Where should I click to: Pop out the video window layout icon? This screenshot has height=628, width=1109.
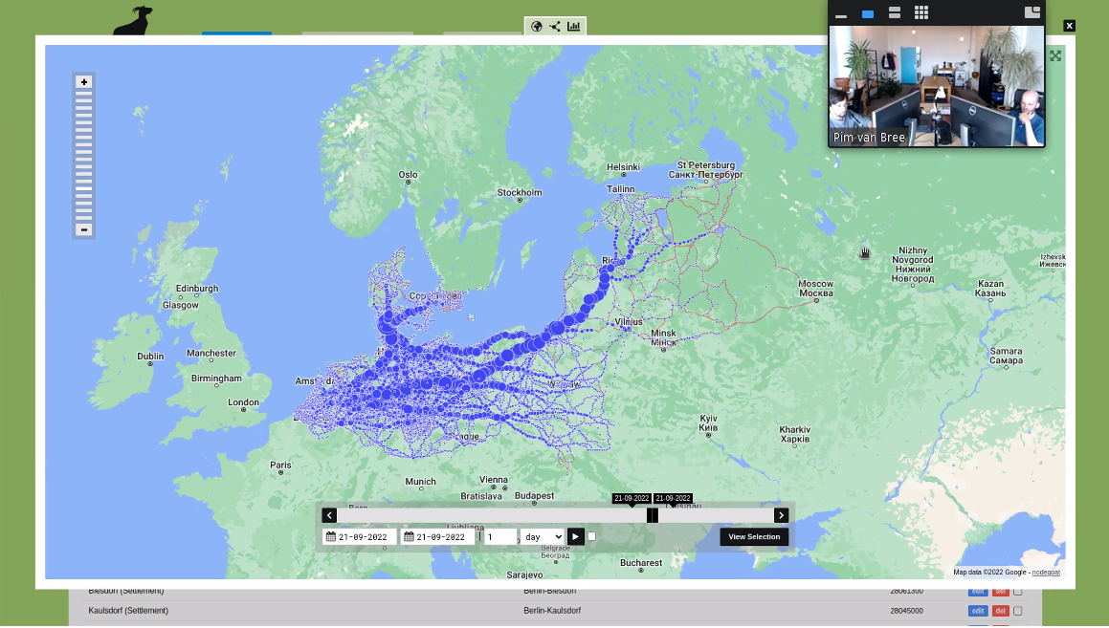click(x=1032, y=12)
